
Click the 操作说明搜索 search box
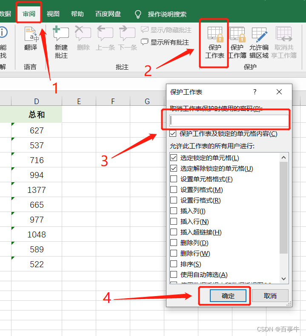point(167,14)
